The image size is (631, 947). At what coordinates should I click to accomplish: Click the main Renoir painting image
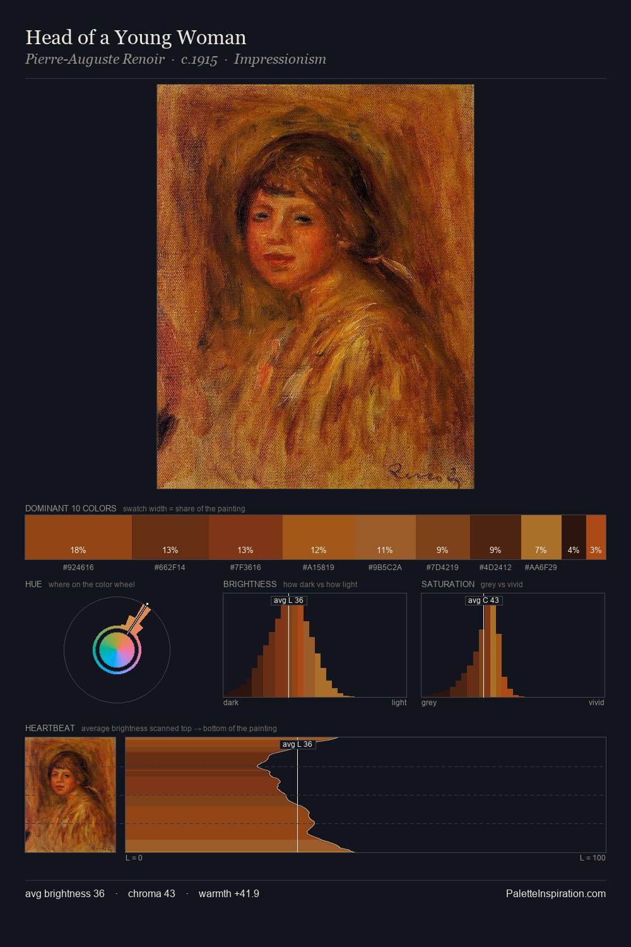pos(315,287)
